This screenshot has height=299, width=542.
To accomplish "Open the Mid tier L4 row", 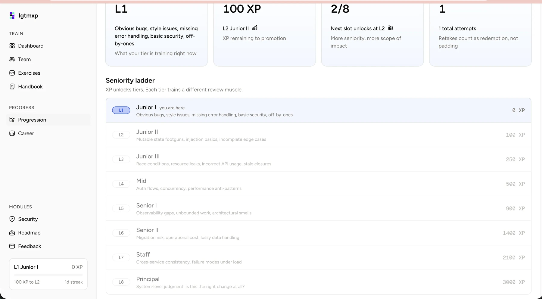I will tap(319, 184).
